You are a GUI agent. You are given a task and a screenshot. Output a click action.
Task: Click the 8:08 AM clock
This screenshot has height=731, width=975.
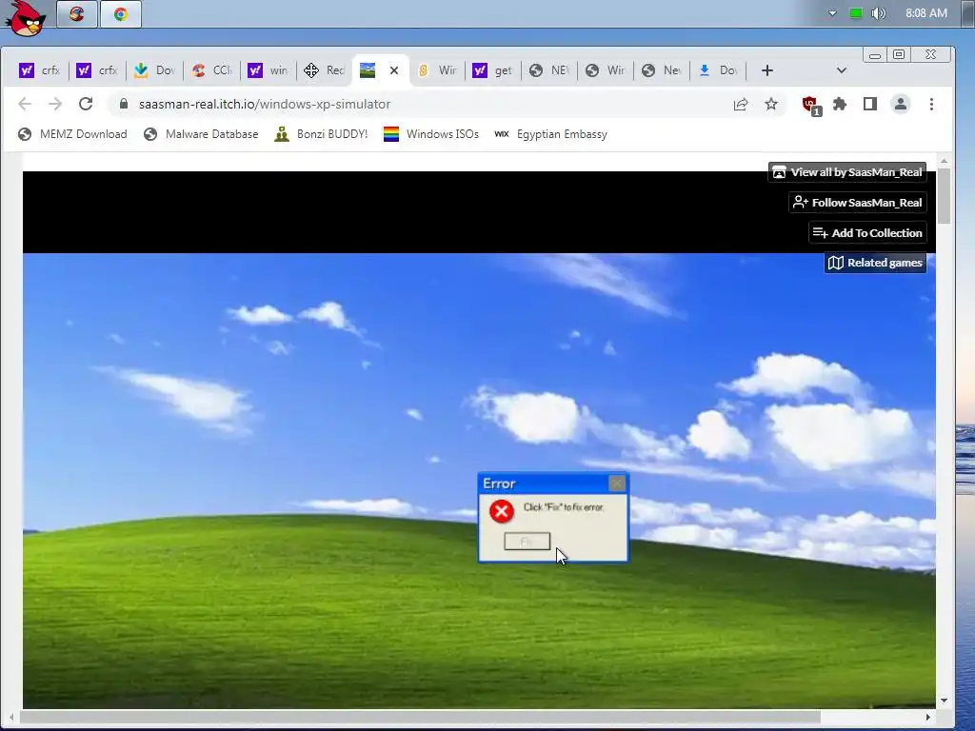coord(925,13)
